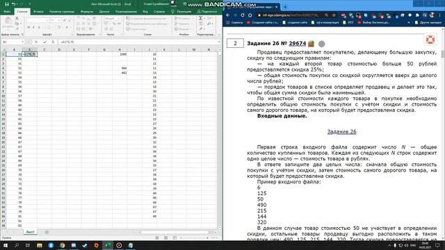
Task: Switch to Chrome from the taskbar
Action: (62, 245)
